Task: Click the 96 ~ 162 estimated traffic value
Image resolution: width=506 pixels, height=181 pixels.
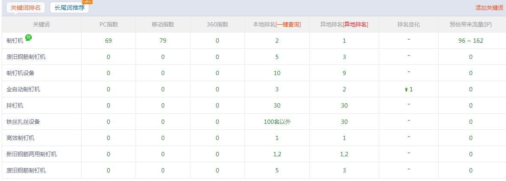Action: coord(470,41)
